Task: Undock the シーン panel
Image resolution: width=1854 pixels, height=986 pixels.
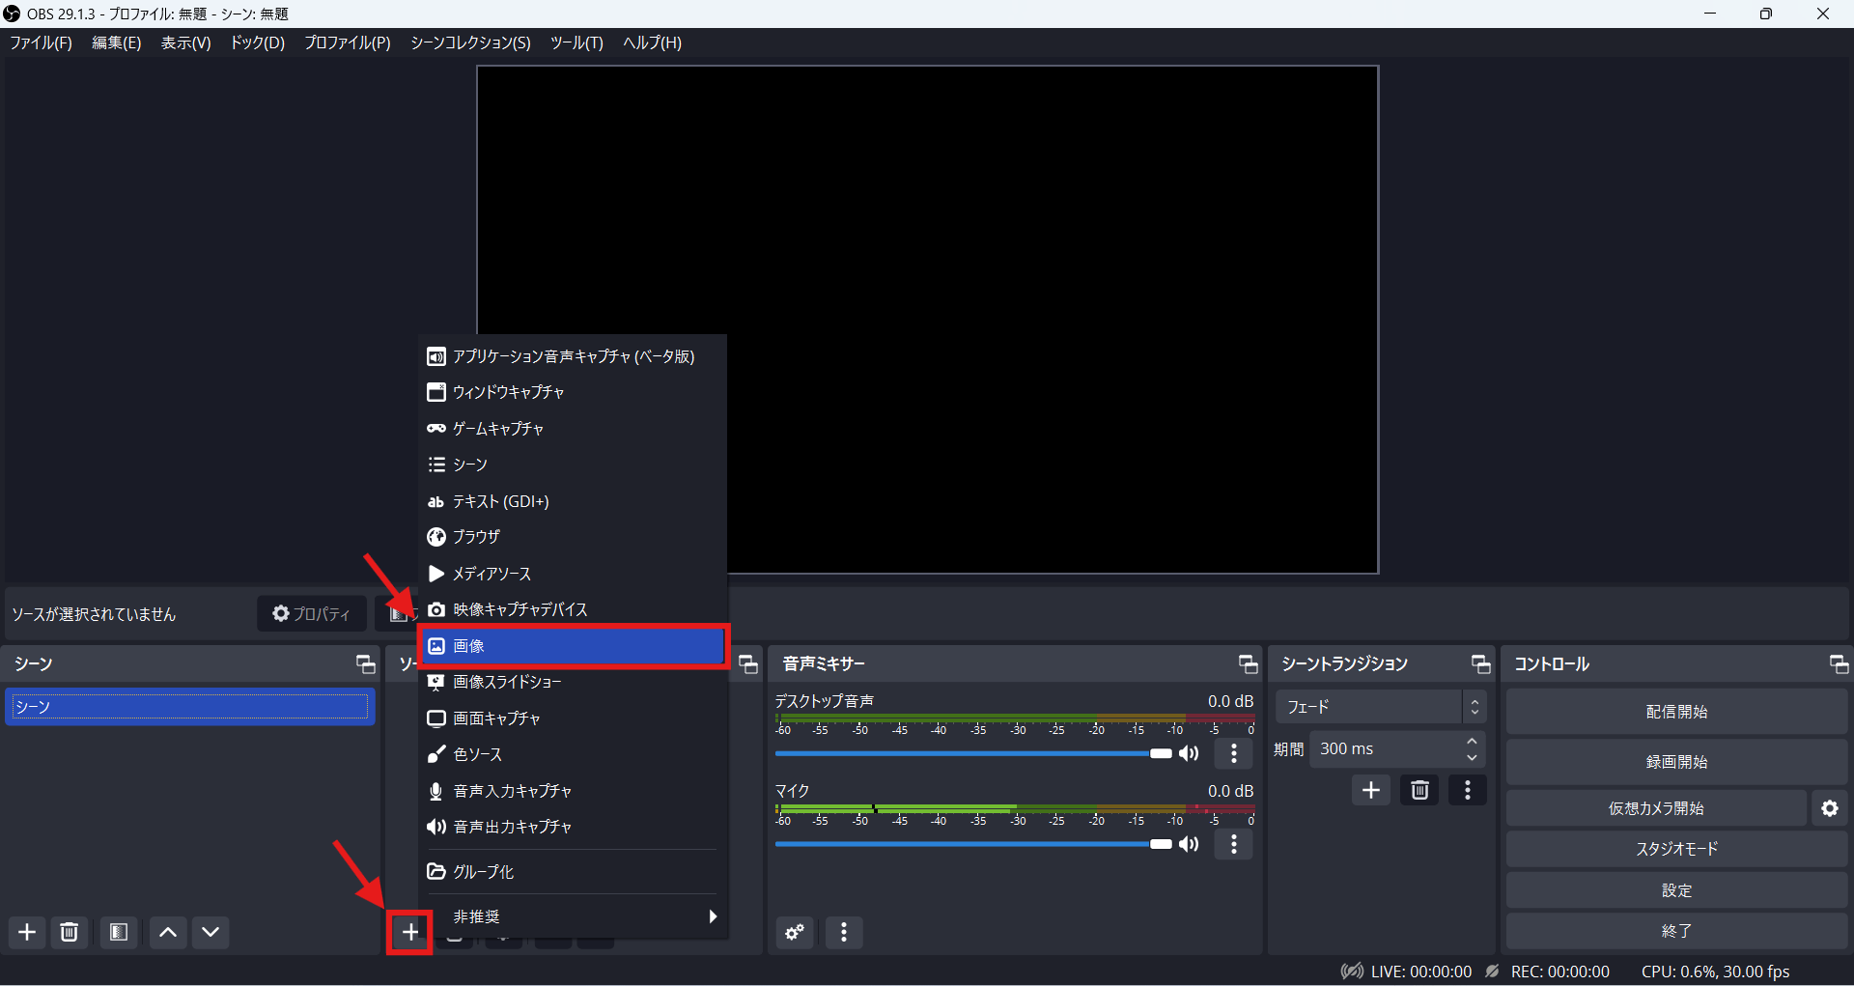Action: (365, 664)
